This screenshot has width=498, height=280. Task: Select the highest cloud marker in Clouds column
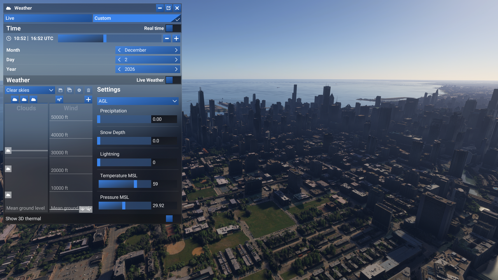pyautogui.click(x=8, y=150)
